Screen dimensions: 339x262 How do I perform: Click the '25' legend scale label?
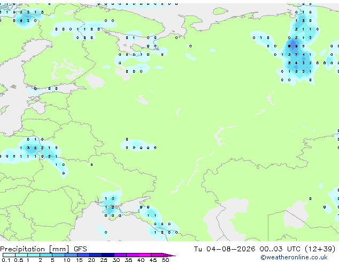[104, 260]
